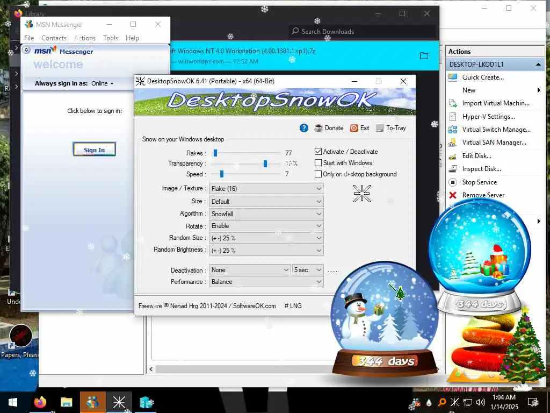Click the Stop Service icon
This screenshot has height=413, width=550.
point(453,182)
